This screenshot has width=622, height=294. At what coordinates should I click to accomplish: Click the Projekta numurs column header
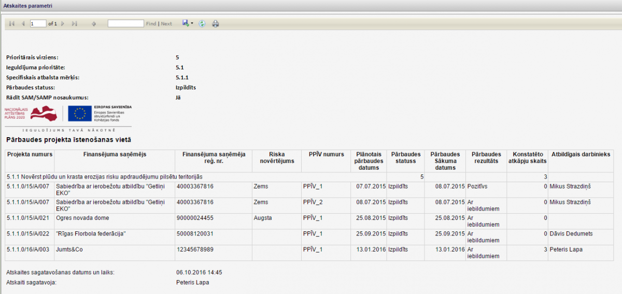(x=30, y=154)
